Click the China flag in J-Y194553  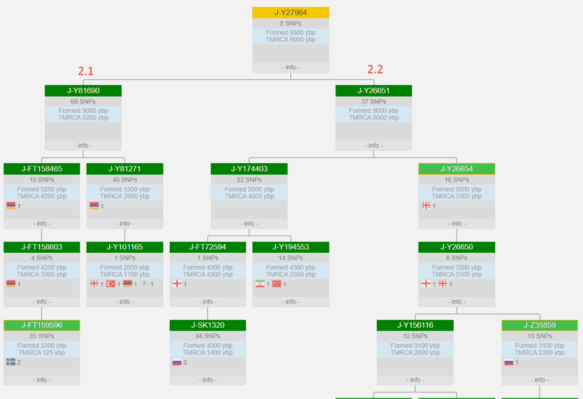277,284
